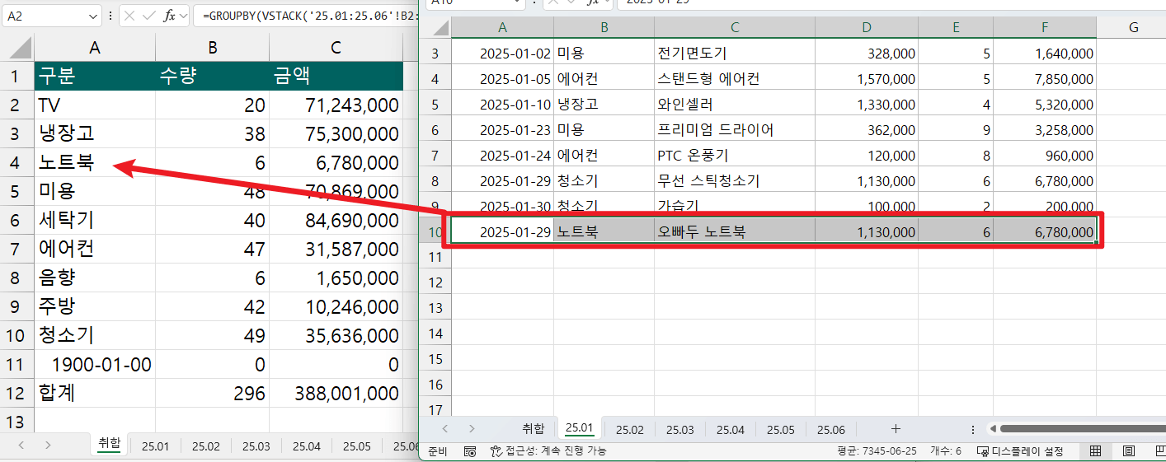Screen dimensions: 1166x462
Task: Select column D header in right window
Action: pos(867,27)
